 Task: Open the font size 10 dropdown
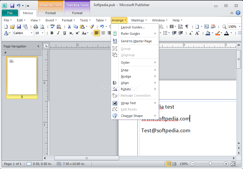pos(43,33)
